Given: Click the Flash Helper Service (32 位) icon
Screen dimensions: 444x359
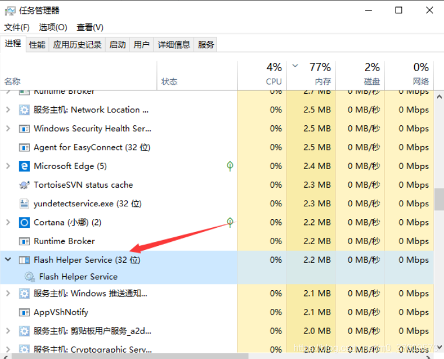Looking at the screenshot, I should click(25, 260).
